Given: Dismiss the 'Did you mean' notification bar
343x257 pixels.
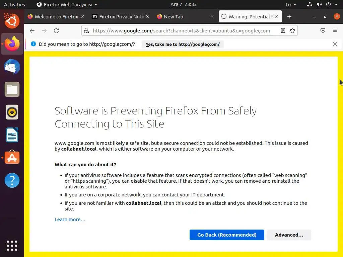Looking at the screenshot, I should pyautogui.click(x=335, y=44).
